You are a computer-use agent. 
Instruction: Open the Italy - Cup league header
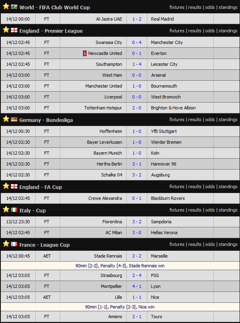[32, 211]
